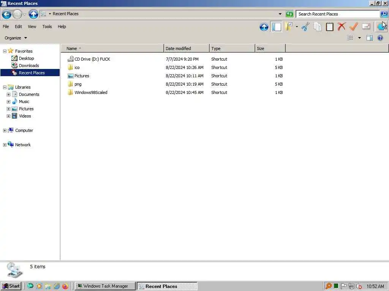
Task: Click the Cut scissors toolbar icon
Action: pyautogui.click(x=305, y=27)
